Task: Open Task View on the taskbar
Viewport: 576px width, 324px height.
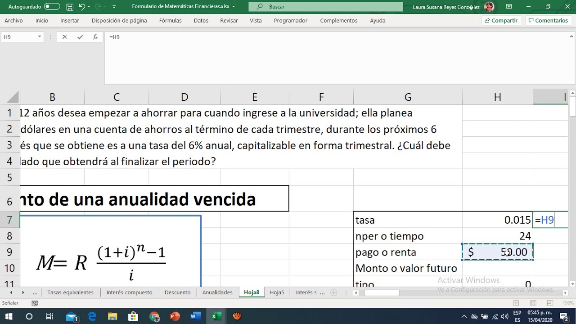Action: 49,316
